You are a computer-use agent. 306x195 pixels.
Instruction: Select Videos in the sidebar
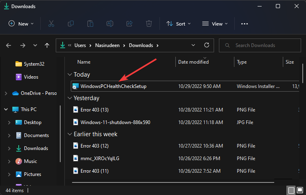(27, 77)
